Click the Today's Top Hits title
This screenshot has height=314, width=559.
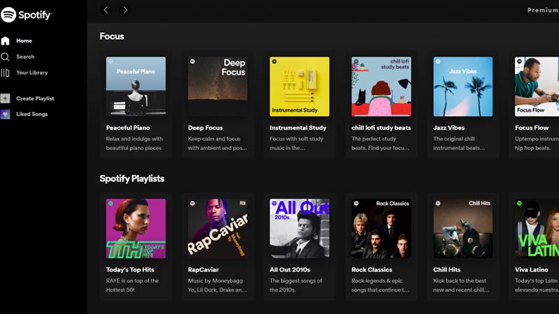pos(130,270)
